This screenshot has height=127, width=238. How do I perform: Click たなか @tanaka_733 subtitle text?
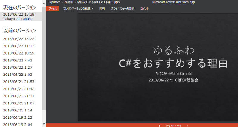tap(173, 73)
